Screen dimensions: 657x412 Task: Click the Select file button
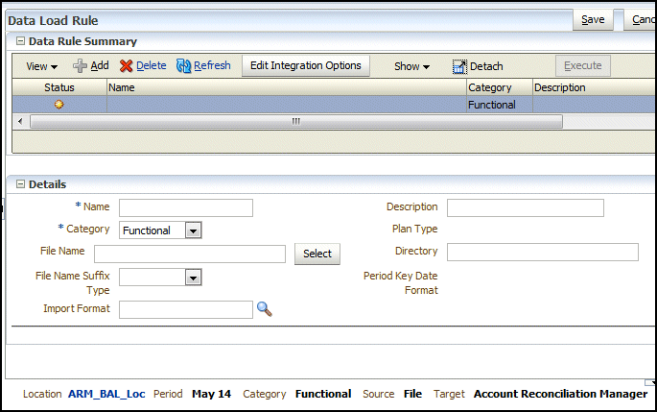(x=317, y=254)
